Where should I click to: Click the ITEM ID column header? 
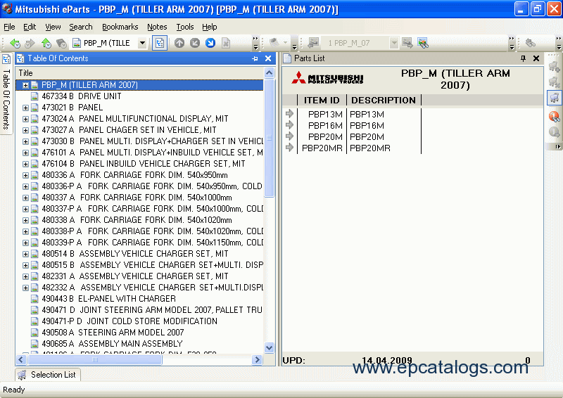click(x=322, y=100)
